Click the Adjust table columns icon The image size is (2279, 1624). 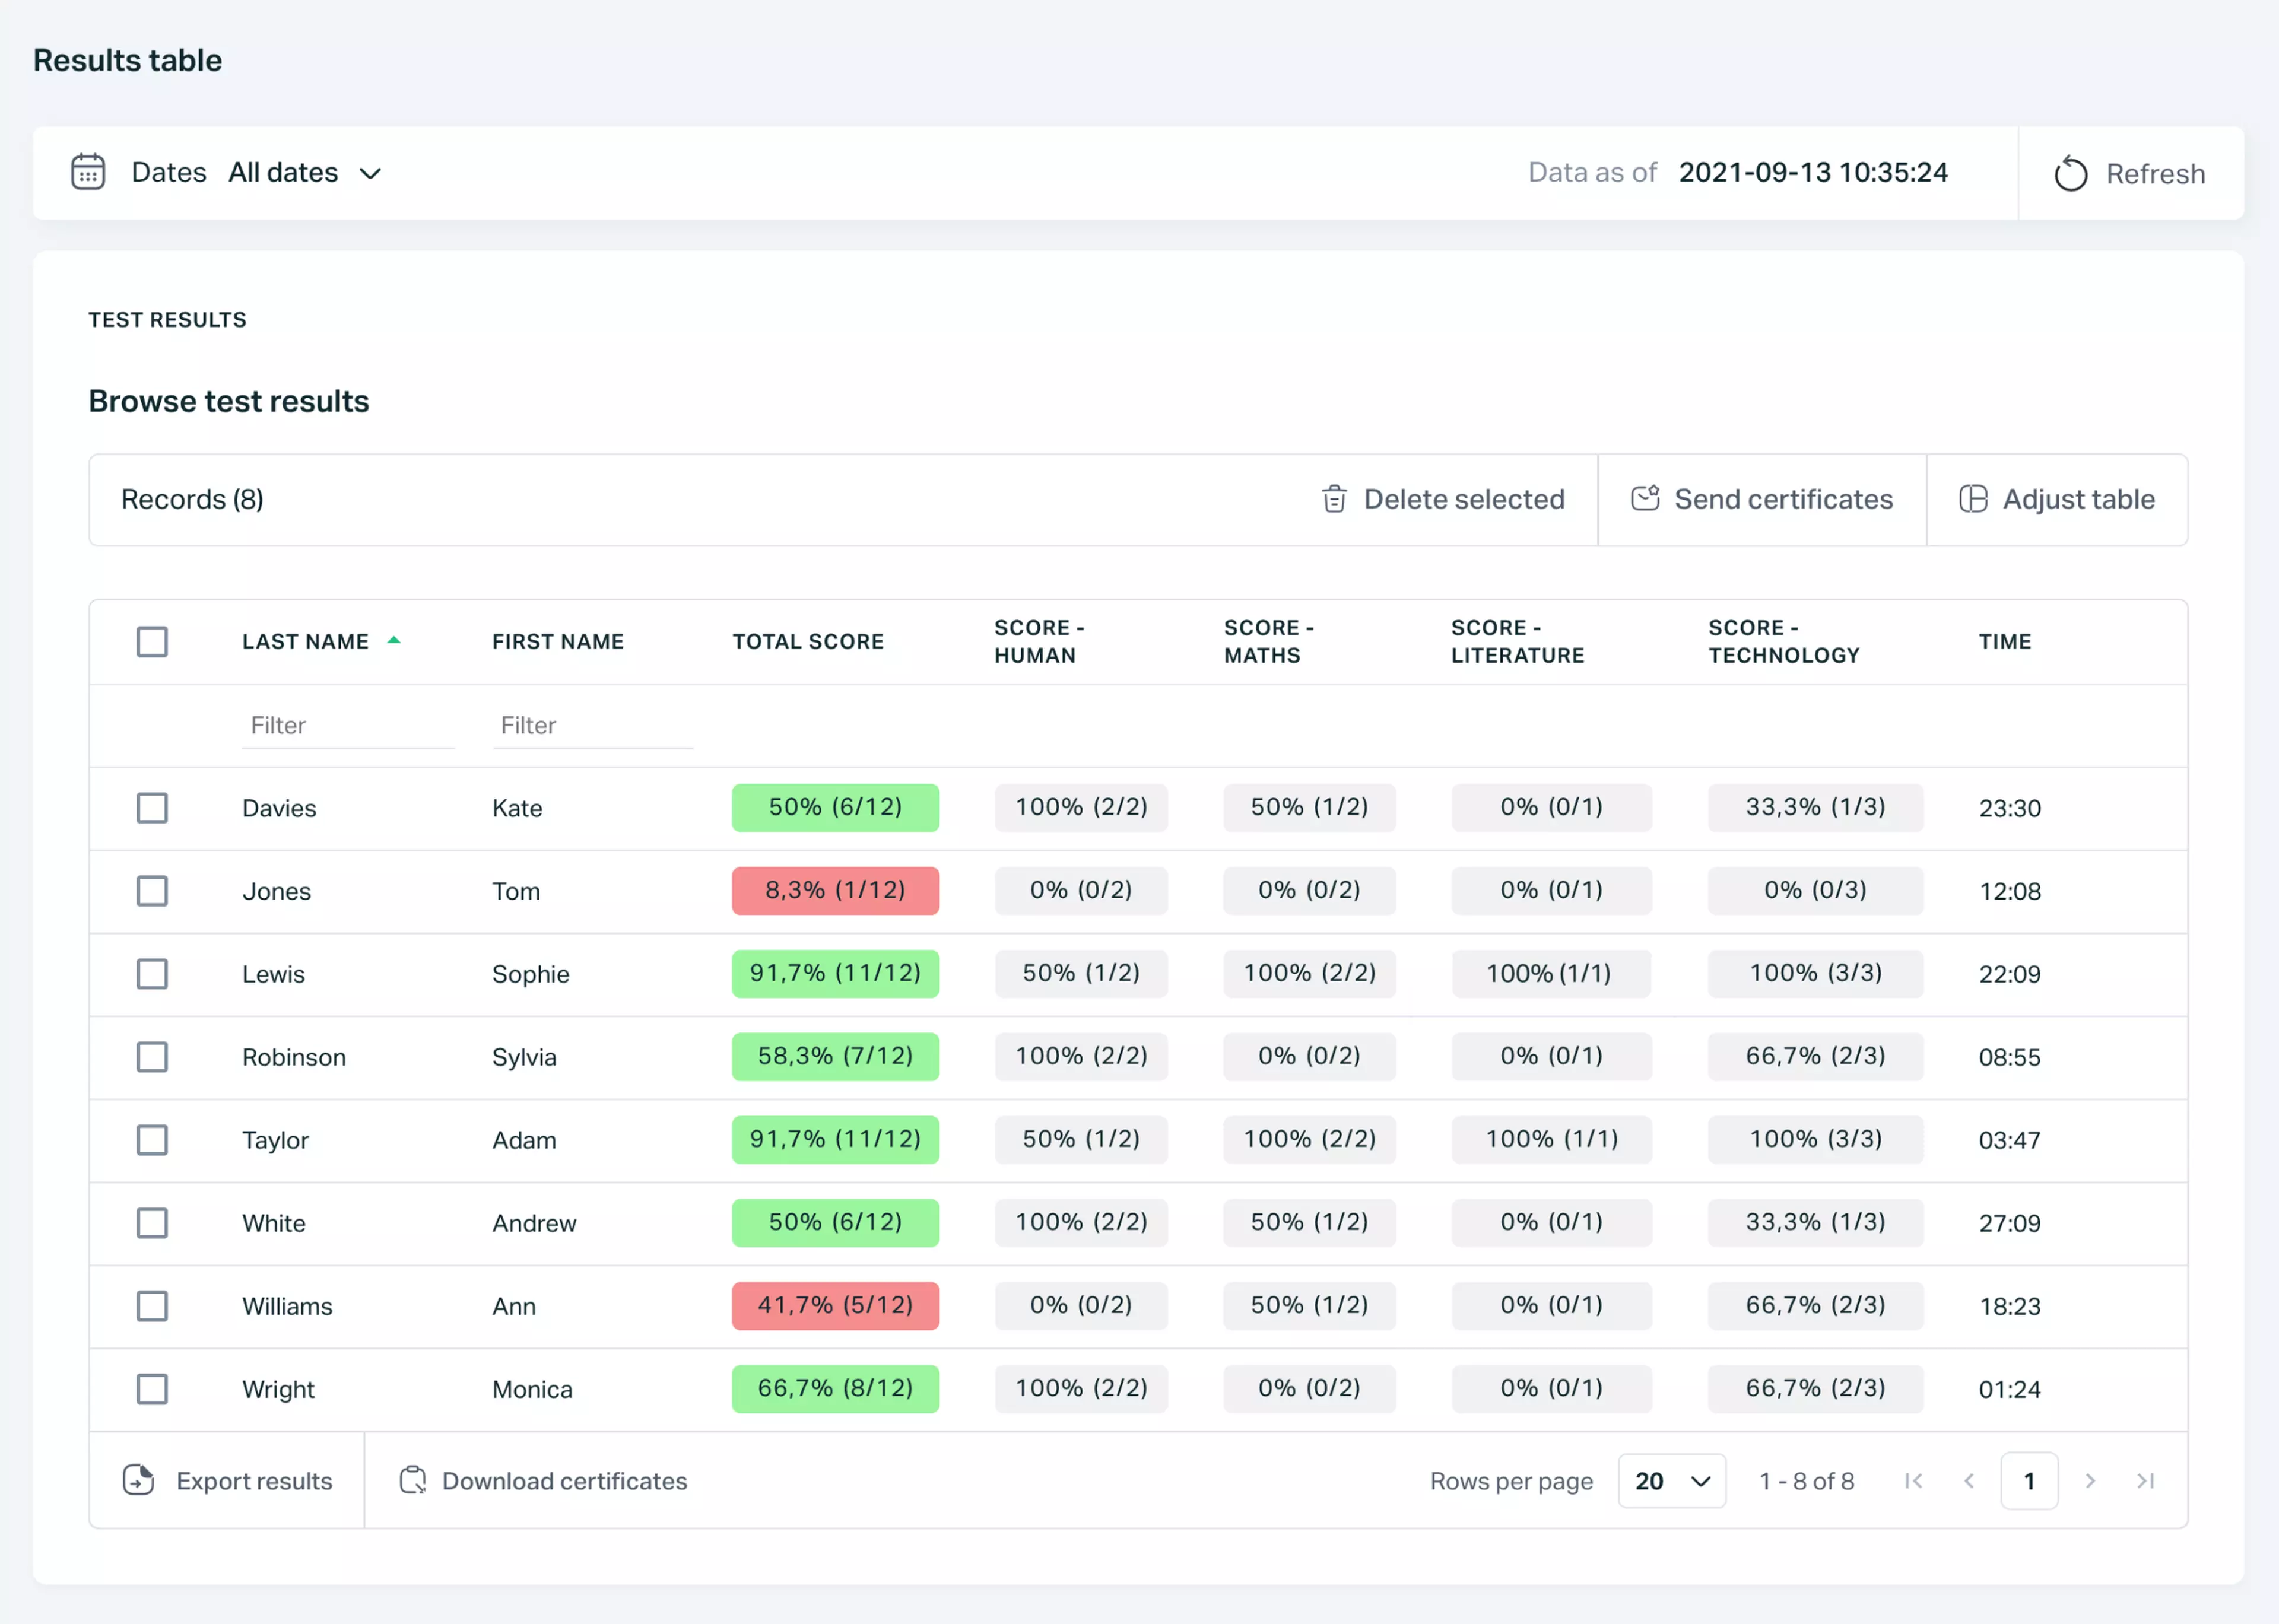coord(1974,498)
